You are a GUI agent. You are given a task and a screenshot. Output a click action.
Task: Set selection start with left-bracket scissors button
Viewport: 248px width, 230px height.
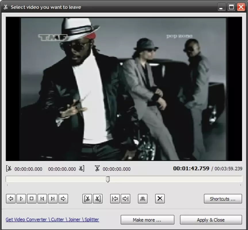(87, 199)
